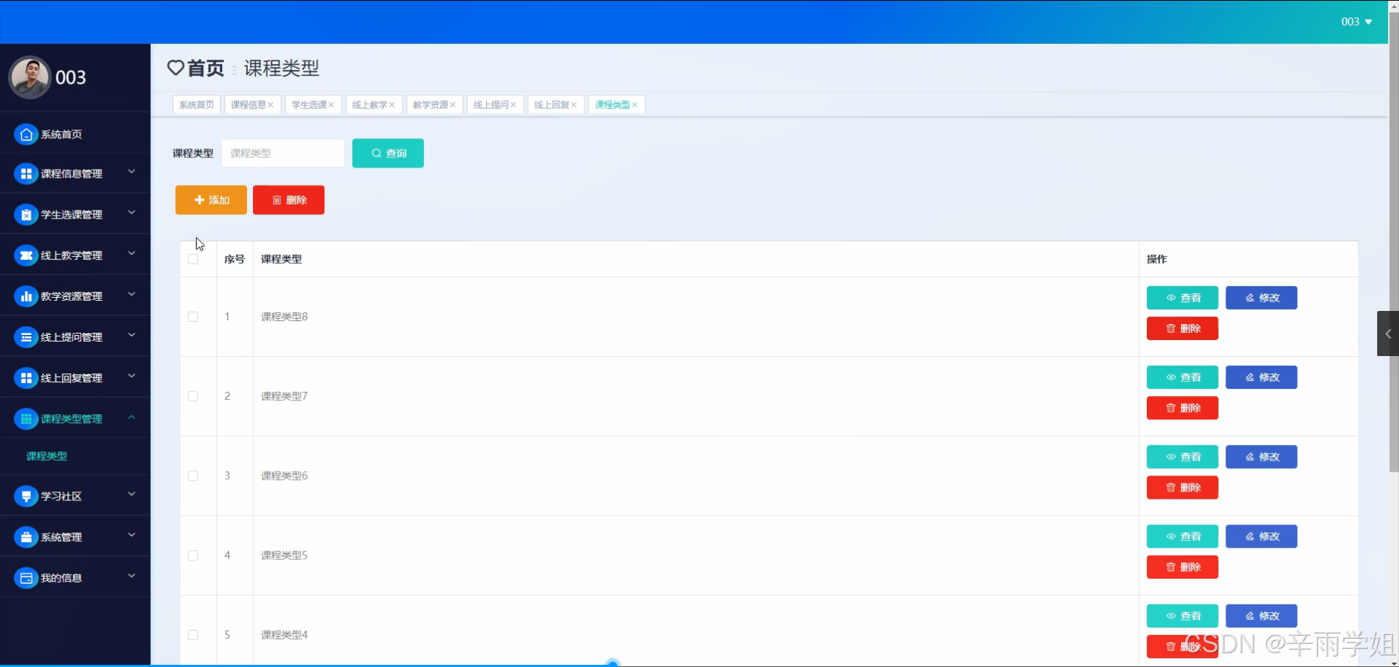
Task: Click the red 删除 batch delete button
Action: 289,200
